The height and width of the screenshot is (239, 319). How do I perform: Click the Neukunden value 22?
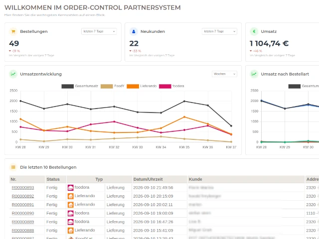pyautogui.click(x=134, y=43)
